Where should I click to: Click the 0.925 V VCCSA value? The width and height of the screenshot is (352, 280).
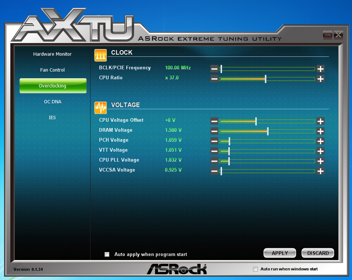173,170
